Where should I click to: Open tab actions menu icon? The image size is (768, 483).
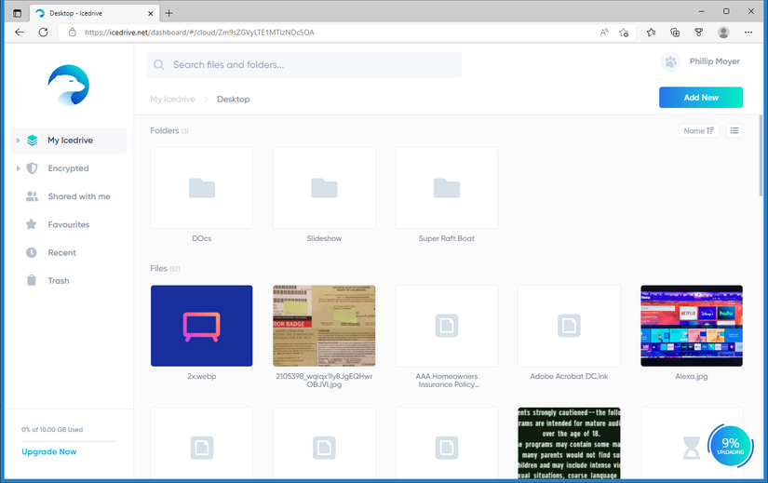tap(17, 13)
